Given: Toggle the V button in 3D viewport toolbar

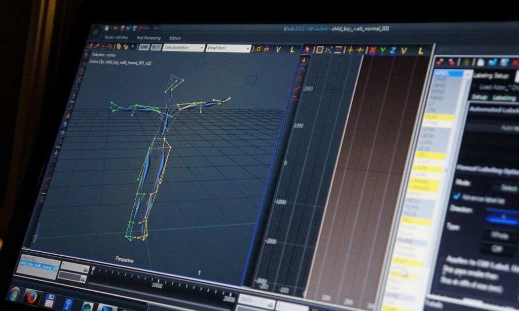Looking at the screenshot, I should (x=278, y=49).
